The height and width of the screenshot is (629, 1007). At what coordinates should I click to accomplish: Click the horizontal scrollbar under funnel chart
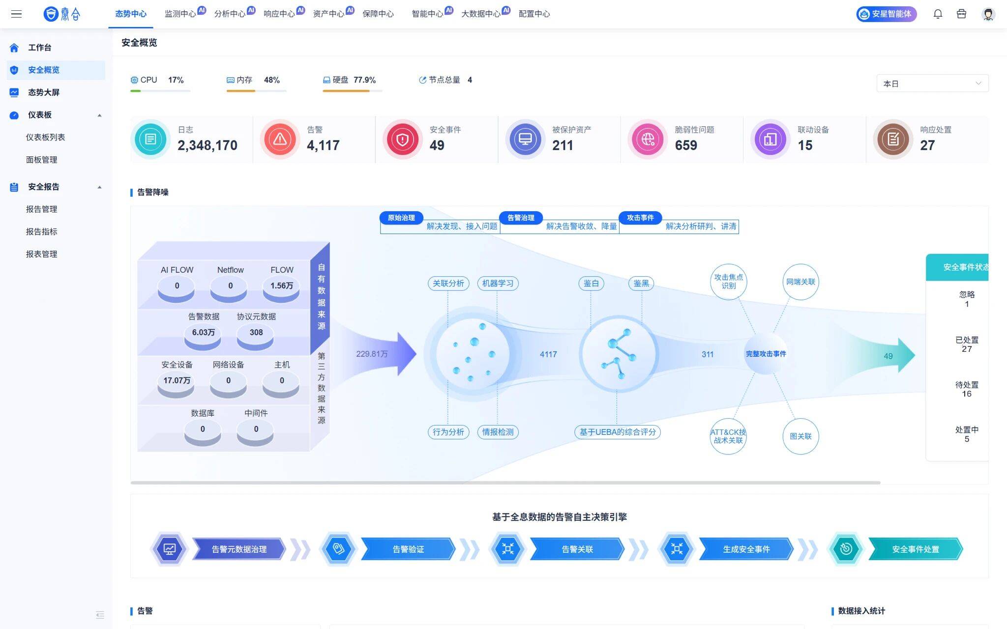click(505, 483)
